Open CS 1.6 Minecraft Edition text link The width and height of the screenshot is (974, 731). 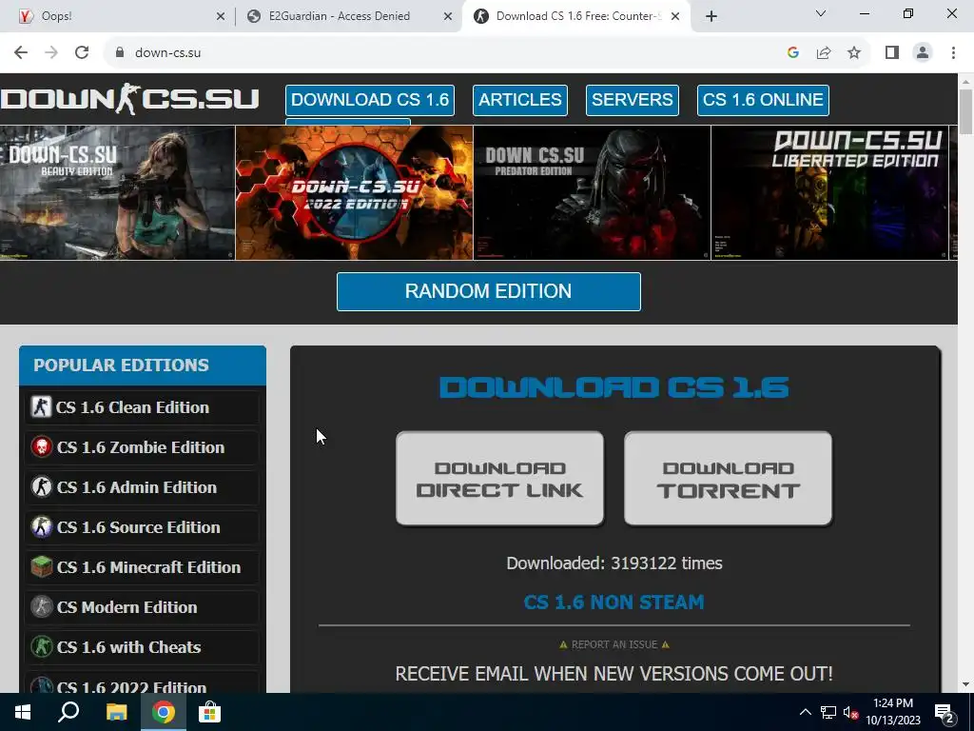pos(149,567)
